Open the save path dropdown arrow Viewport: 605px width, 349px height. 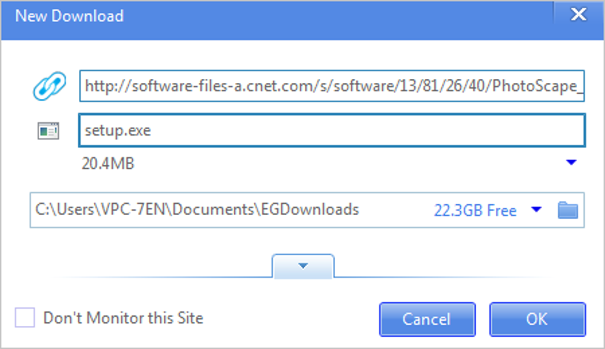[536, 210]
